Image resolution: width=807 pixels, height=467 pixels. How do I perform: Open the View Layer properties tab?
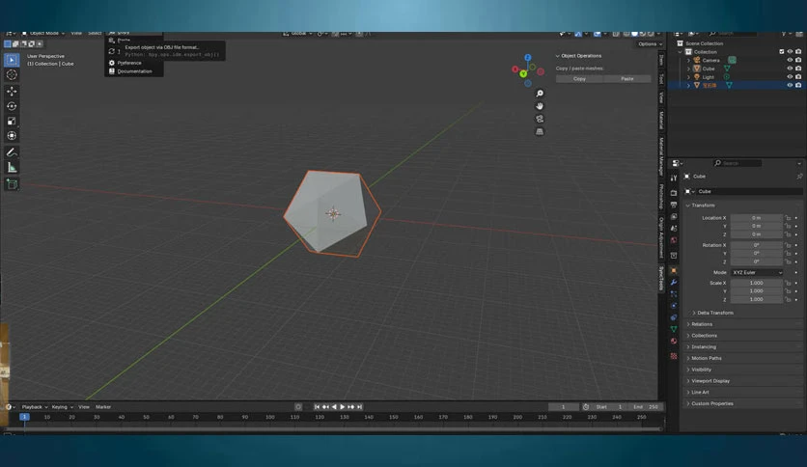coord(674,216)
